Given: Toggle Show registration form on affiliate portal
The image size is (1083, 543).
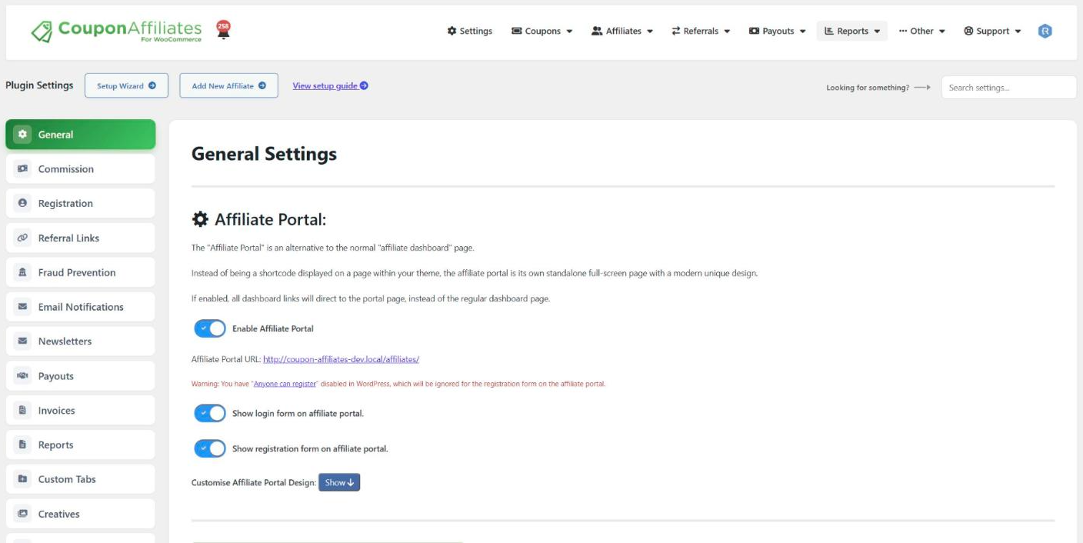Looking at the screenshot, I should click(x=210, y=448).
